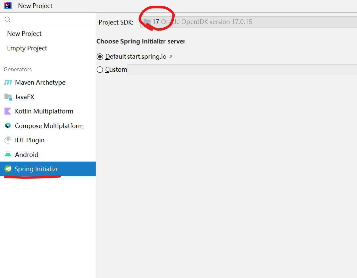357x278 pixels.
Task: Click the Kotlin Multiplatform logo icon
Action: [8, 111]
